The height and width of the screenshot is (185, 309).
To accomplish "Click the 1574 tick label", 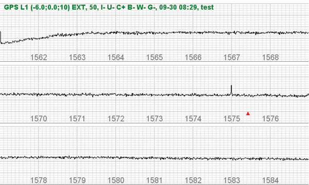I will pos(193,119).
